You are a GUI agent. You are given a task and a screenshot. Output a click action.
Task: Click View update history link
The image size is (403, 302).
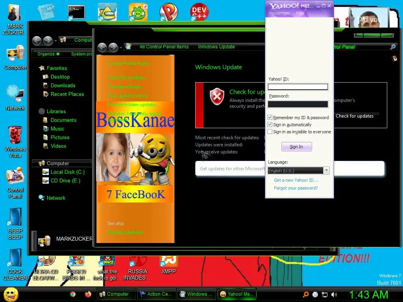(x=128, y=96)
